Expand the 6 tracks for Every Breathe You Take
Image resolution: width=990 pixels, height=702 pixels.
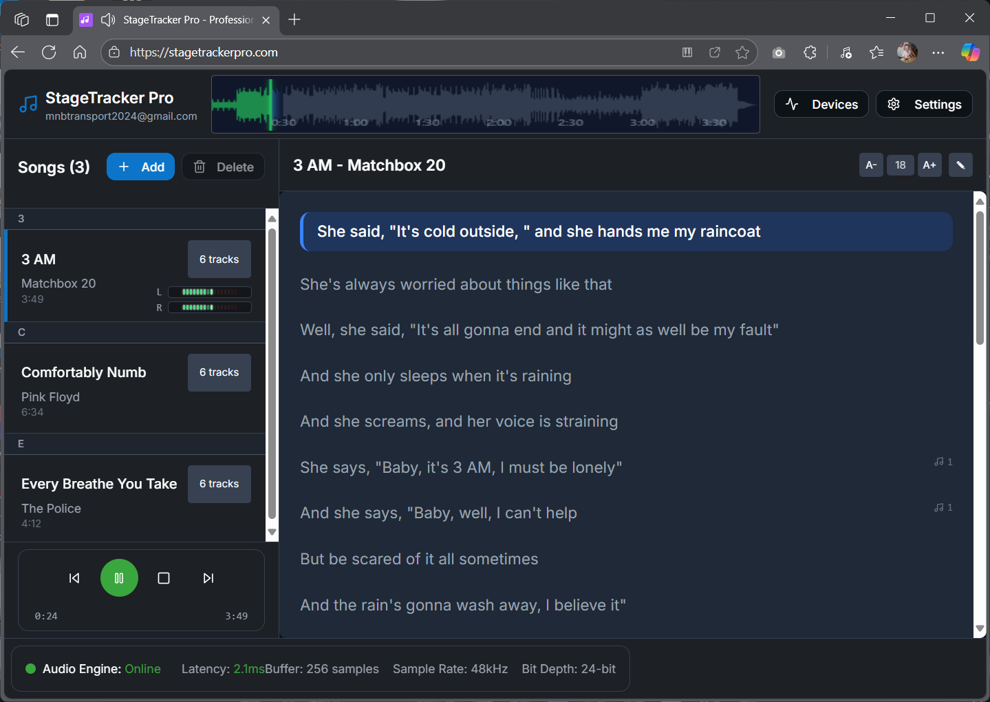(x=219, y=484)
